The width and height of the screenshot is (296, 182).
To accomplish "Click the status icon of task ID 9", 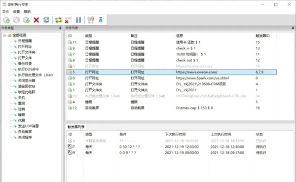I will 70,48.
